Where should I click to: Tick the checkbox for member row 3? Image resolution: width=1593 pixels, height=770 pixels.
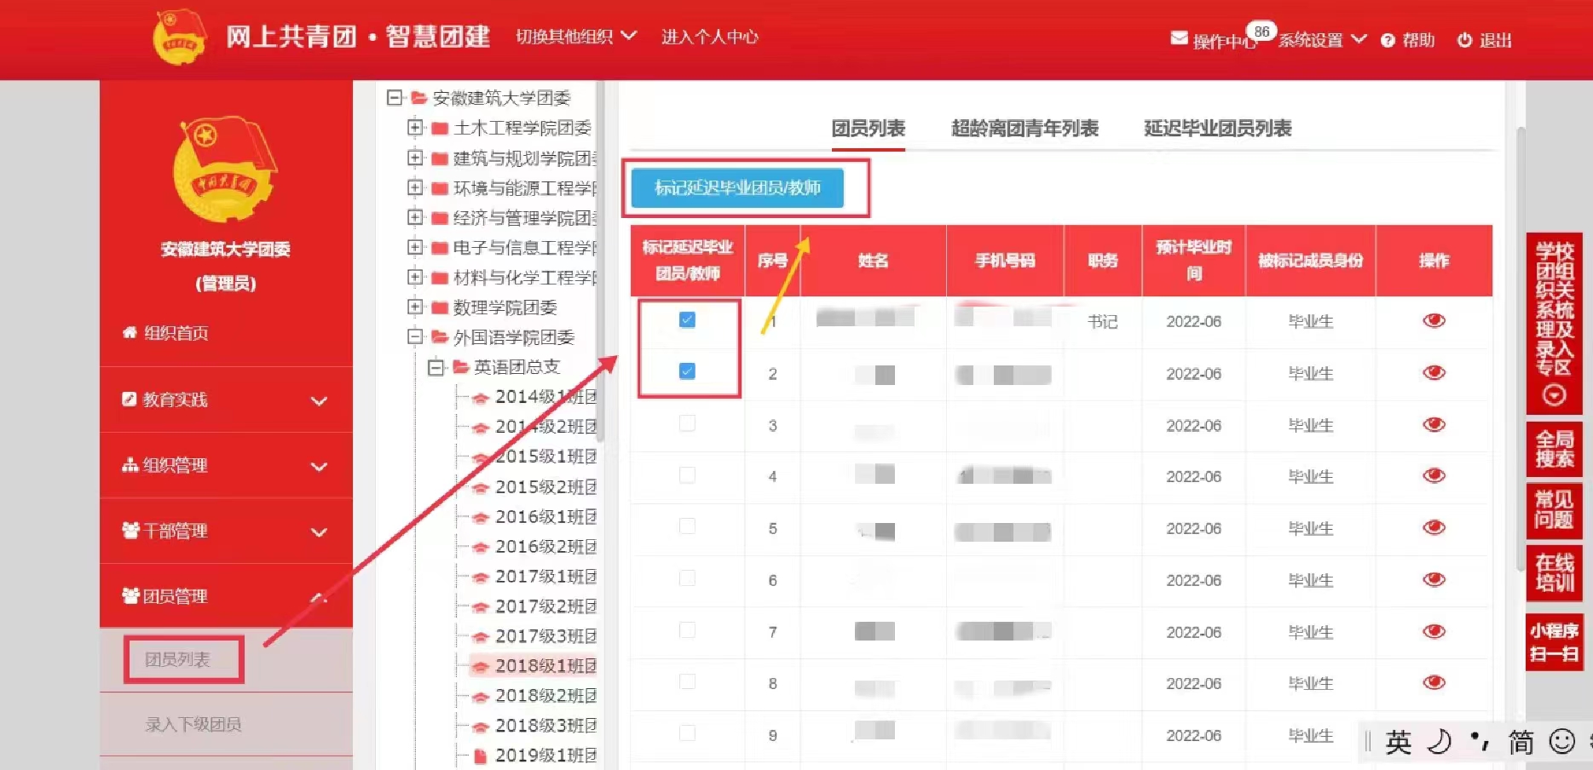tap(687, 423)
